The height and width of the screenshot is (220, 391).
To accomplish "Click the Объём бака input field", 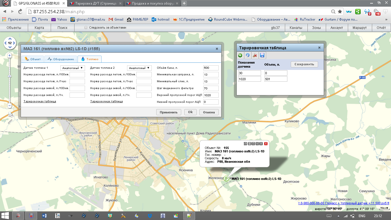I will [x=211, y=68].
